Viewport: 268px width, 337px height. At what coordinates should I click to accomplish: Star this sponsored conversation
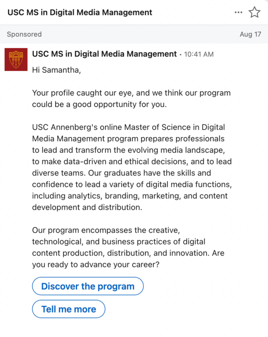(x=255, y=12)
